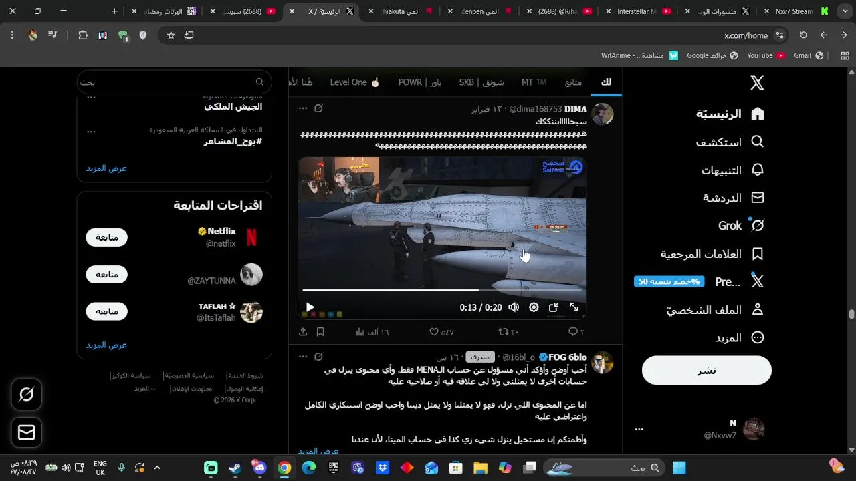This screenshot has width=856, height=481.
Task: Open Chrome extensions puzzle icon
Action: (83, 35)
